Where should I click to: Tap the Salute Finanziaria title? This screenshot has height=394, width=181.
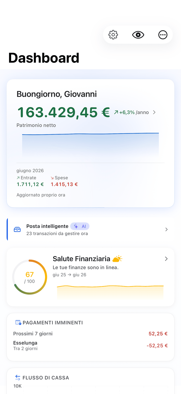[x=81, y=259]
